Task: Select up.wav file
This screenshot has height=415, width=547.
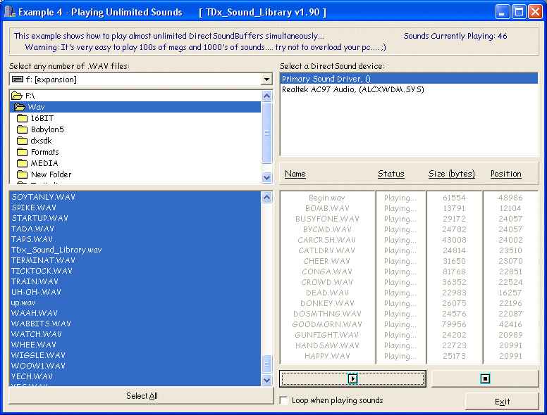Action: pyautogui.click(x=135, y=302)
